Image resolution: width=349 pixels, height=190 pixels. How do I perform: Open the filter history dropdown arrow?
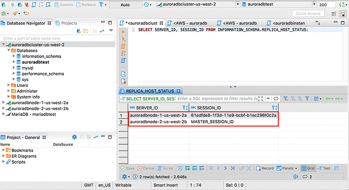[x=268, y=98]
